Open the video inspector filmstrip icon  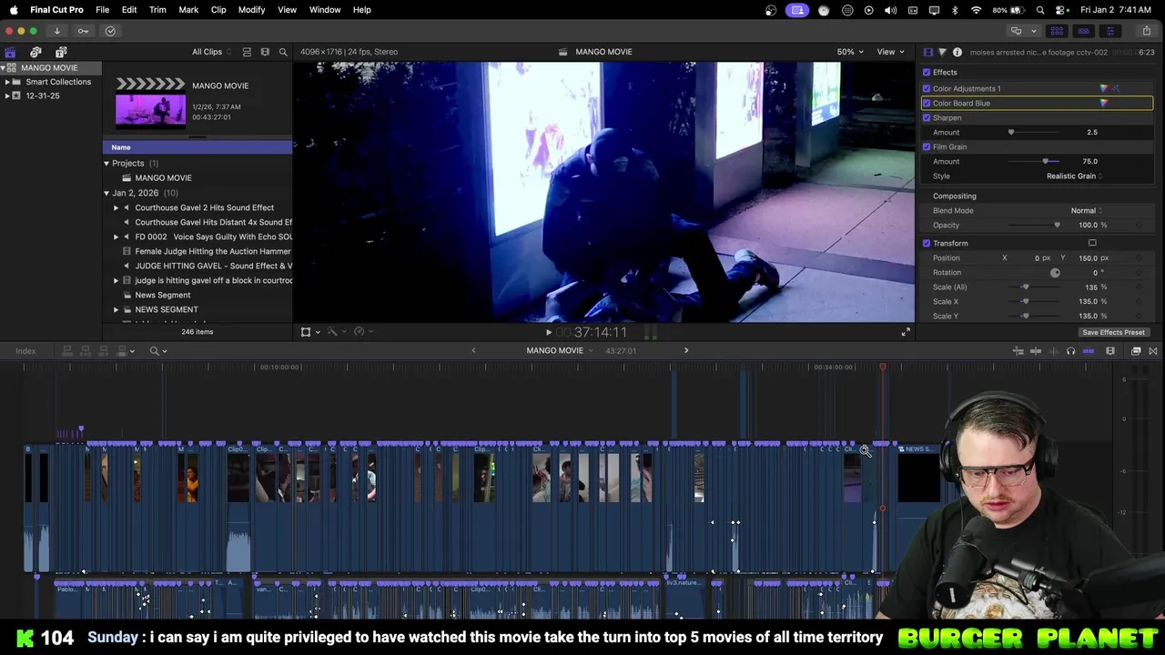[x=927, y=52]
